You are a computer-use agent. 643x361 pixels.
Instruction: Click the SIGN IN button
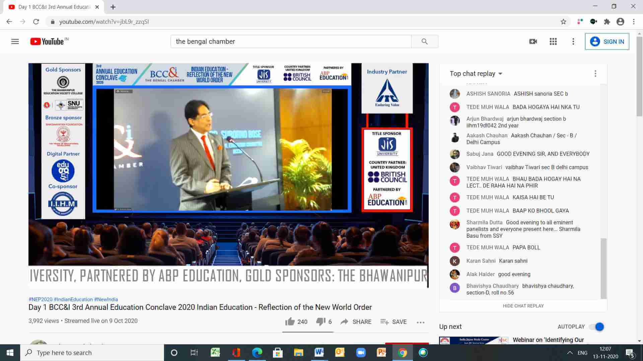point(607,41)
